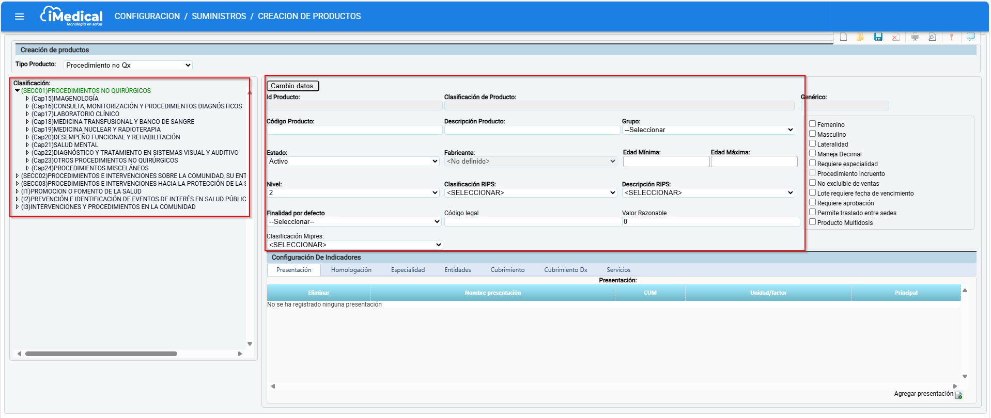Save the product with the floppy disk icon
This screenshot has width=991, height=418.
(878, 37)
